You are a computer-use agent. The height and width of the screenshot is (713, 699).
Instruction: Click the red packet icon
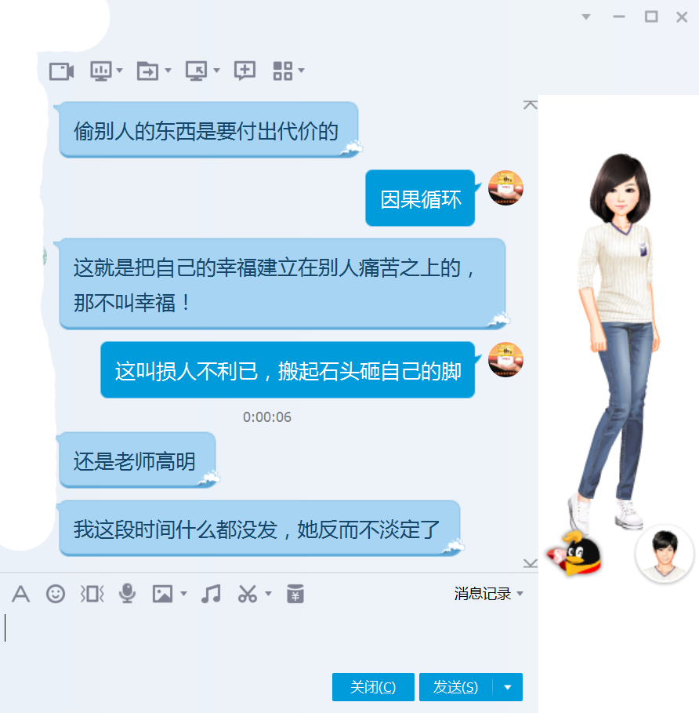pyautogui.click(x=295, y=595)
